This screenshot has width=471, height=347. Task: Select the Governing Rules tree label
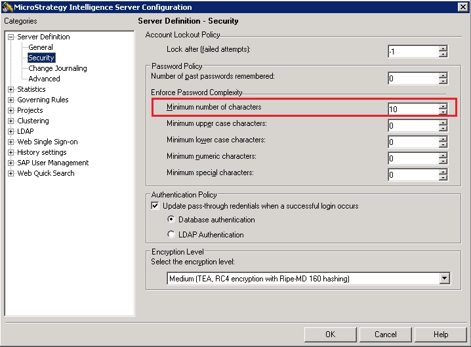(x=43, y=100)
